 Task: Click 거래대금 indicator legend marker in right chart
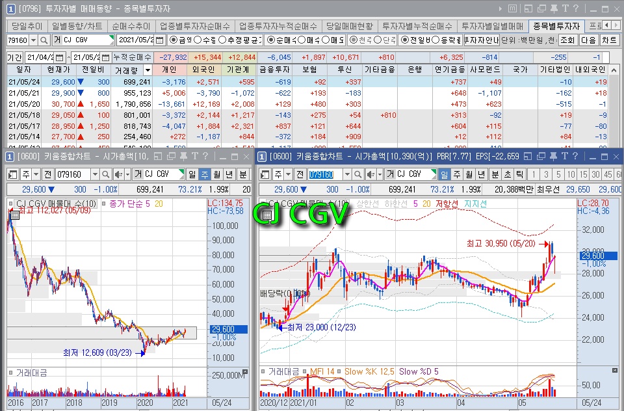[263, 371]
